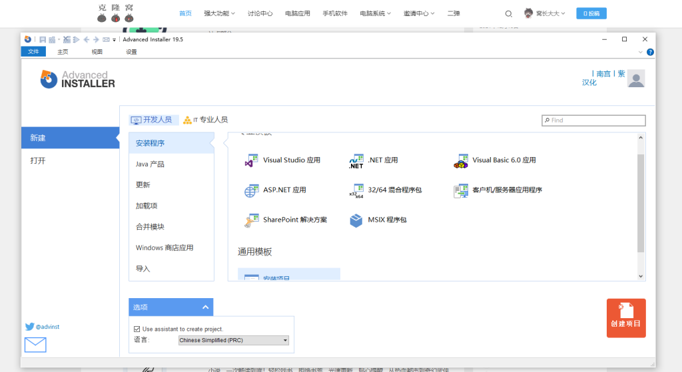Click the 通用模板 section heading
682x372 pixels.
click(255, 252)
